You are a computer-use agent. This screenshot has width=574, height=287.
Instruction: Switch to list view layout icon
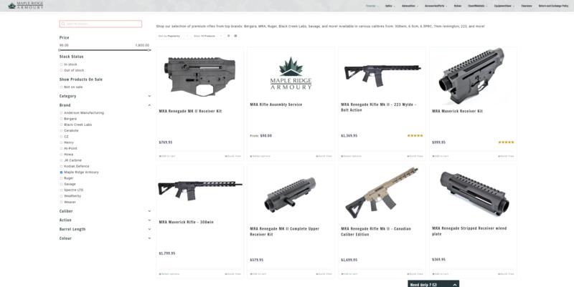click(228, 36)
